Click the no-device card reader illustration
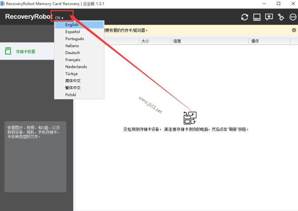 tap(190, 118)
